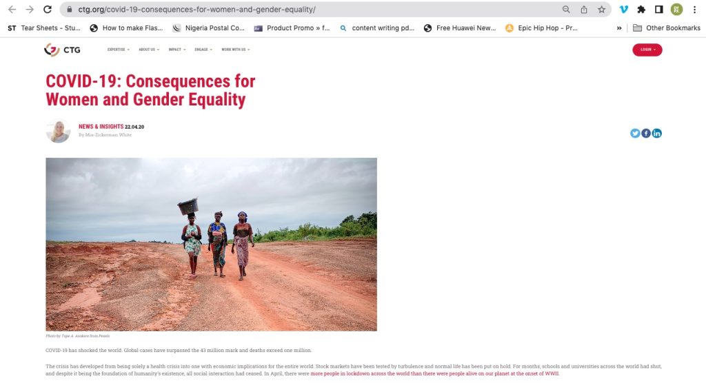Image resolution: width=706 pixels, height=383 pixels.
Task: Go to CTG home logo
Action: coord(62,50)
